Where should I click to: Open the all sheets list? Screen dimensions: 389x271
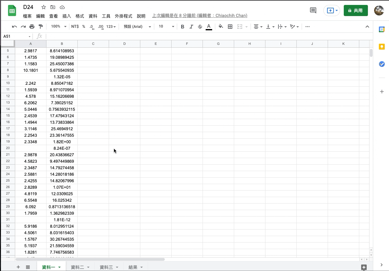pos(28,267)
